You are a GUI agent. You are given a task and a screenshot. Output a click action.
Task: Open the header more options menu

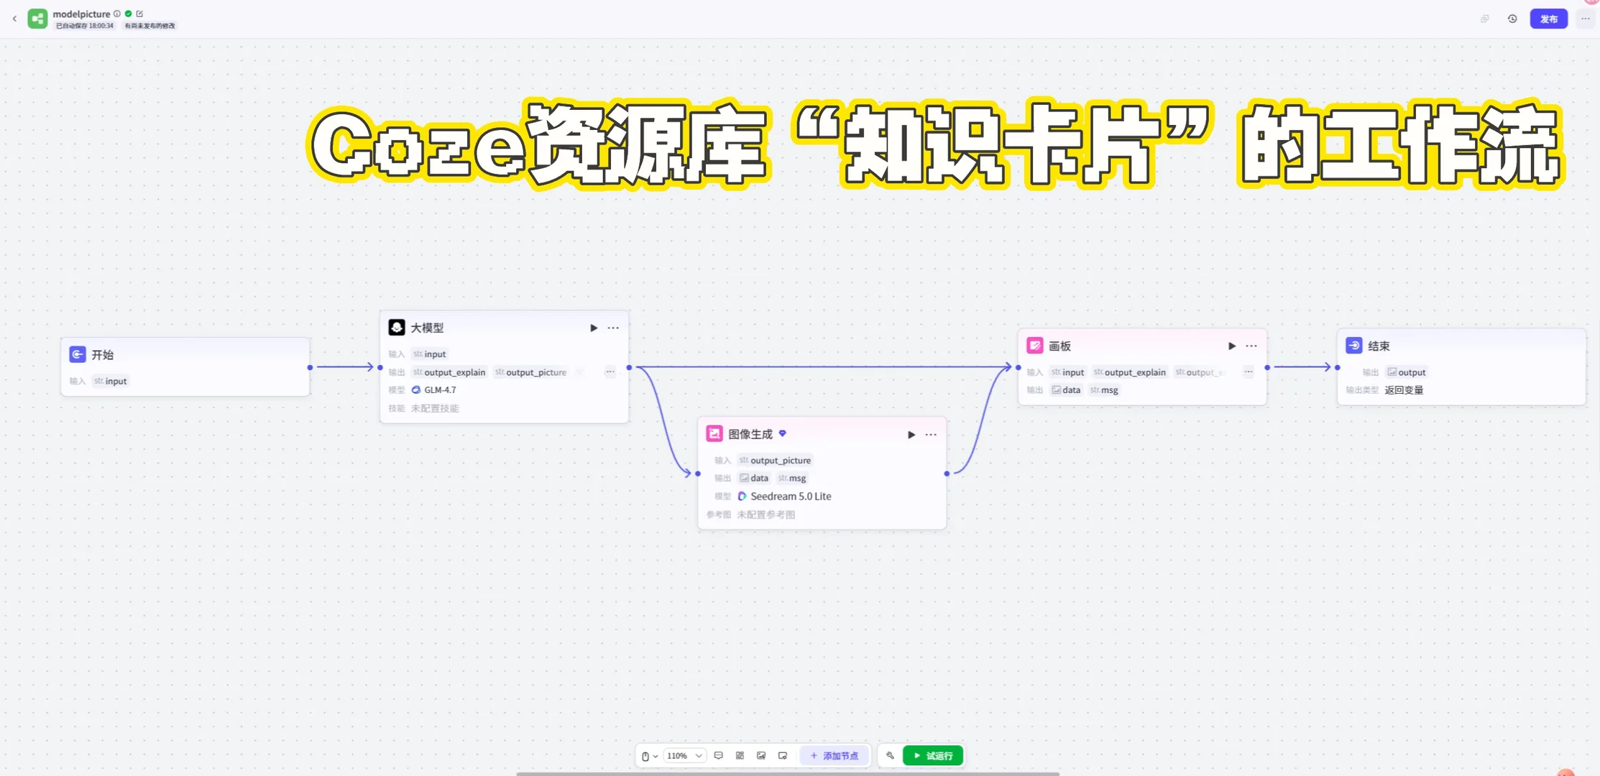click(1585, 19)
